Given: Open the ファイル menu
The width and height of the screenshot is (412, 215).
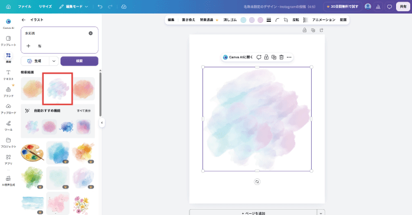Looking at the screenshot, I should pyautogui.click(x=25, y=6).
